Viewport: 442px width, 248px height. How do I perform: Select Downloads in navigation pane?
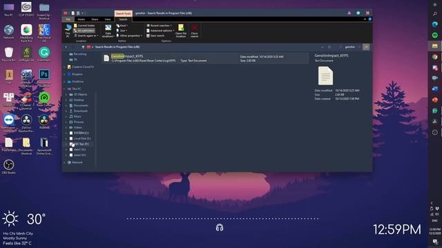[79, 111]
